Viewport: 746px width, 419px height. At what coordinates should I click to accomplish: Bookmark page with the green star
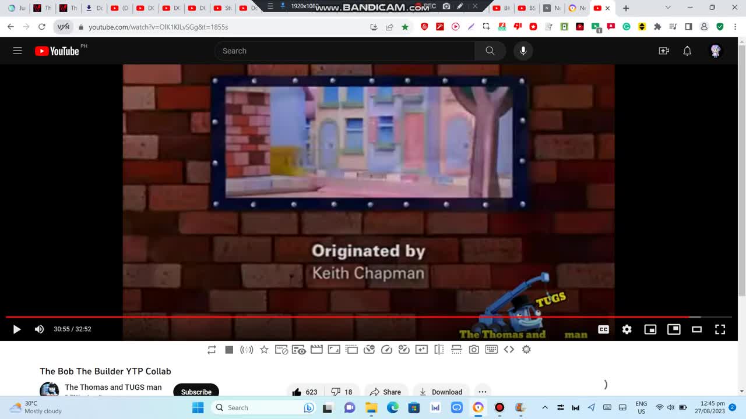coord(405,27)
